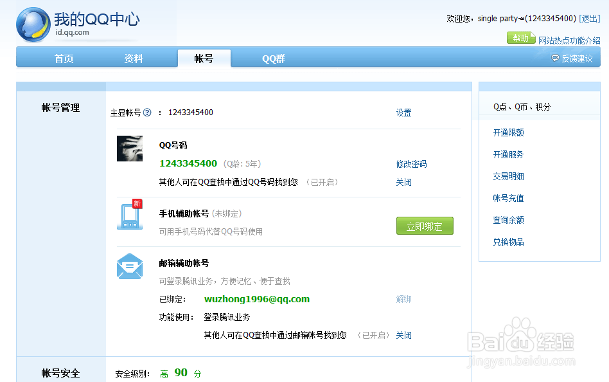Click 解绑 to unbind email
This screenshot has width=609, height=382.
[403, 299]
